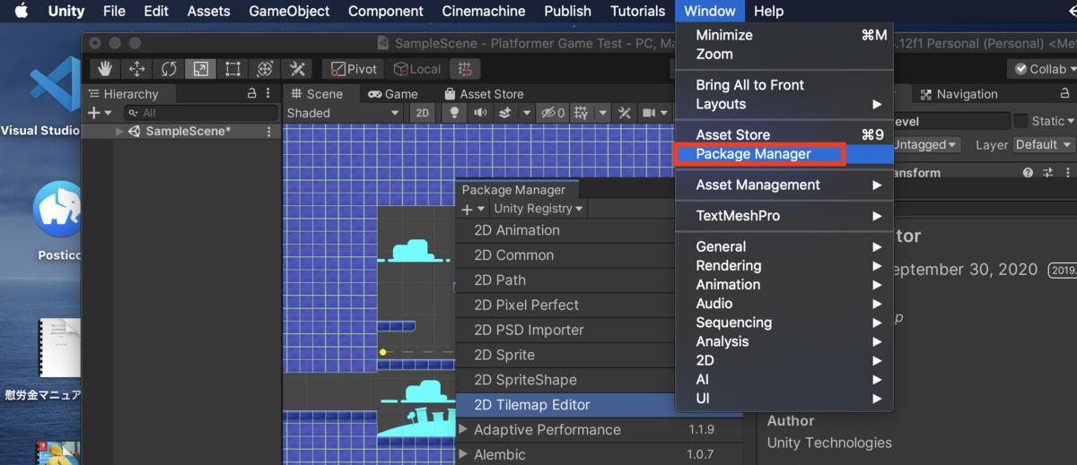Select 2D PSD Importer package

pos(565,330)
